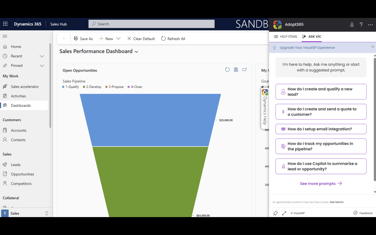Expand the Recent chevron in sidebar
Viewport: 376px width, 235px height.
click(42, 56)
